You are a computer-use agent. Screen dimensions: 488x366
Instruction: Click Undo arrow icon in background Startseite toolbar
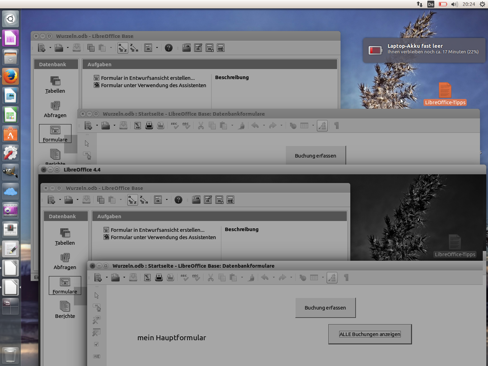coord(255,125)
